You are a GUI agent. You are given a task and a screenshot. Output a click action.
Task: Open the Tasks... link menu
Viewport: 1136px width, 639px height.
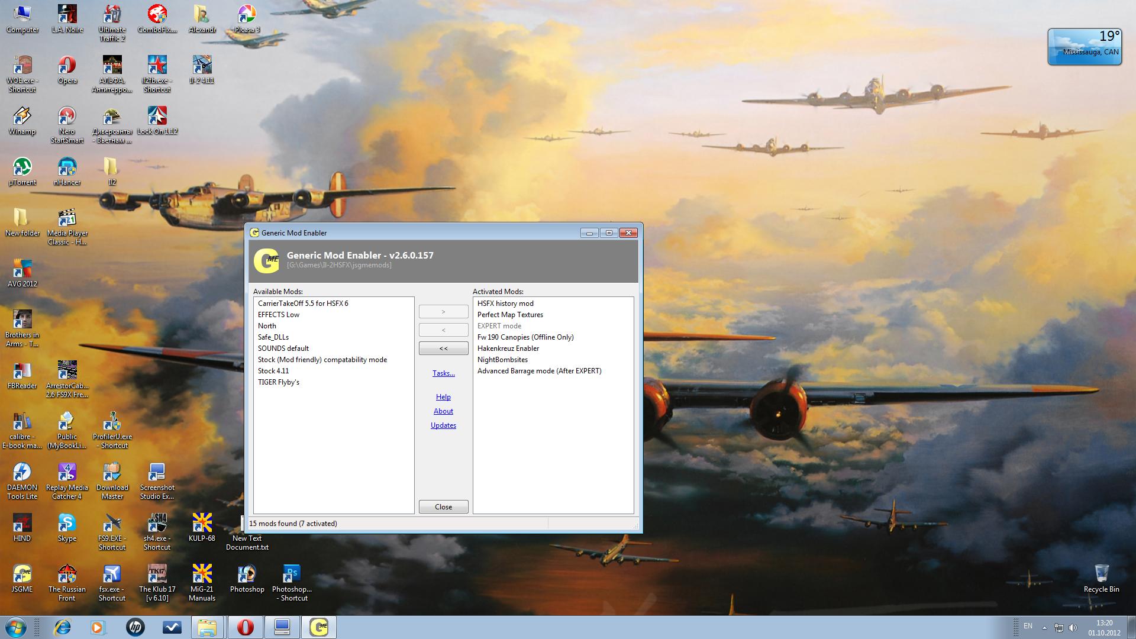[x=443, y=373]
